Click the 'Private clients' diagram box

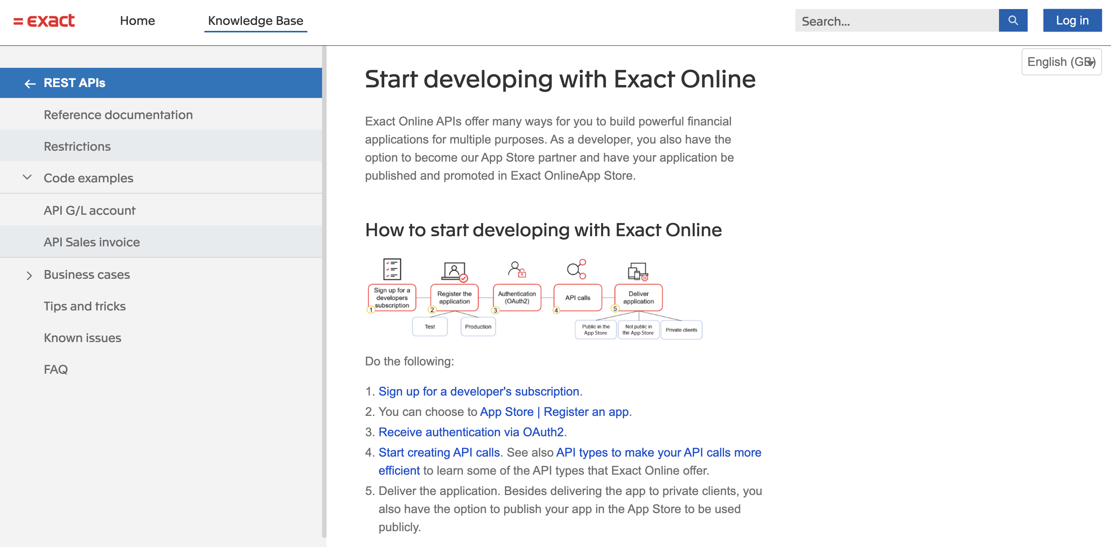681,330
